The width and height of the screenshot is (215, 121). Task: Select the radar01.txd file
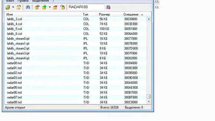pos(14,68)
